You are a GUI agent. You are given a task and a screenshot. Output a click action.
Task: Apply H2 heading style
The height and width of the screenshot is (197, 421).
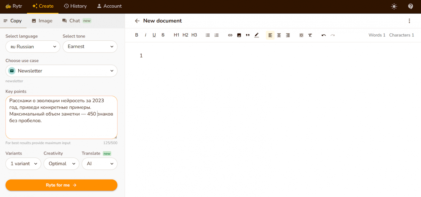185,35
